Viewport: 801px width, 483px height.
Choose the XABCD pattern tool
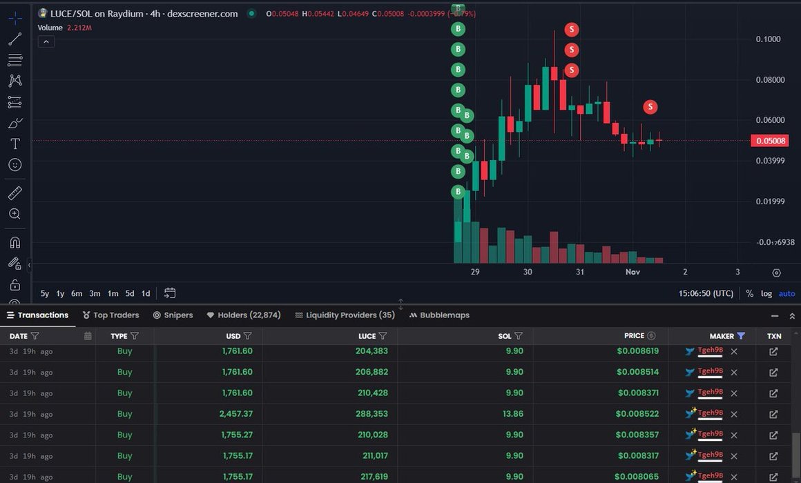click(15, 81)
